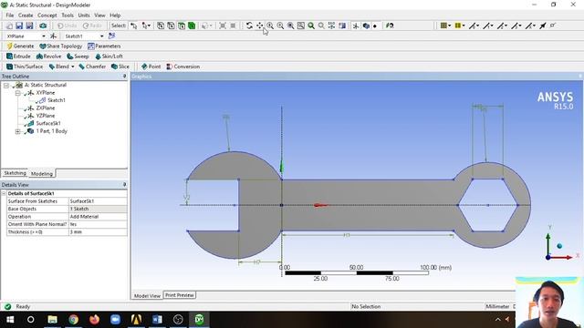This screenshot has height=328, width=584.
Task: Select the Rotate view tool
Action: tap(249, 26)
